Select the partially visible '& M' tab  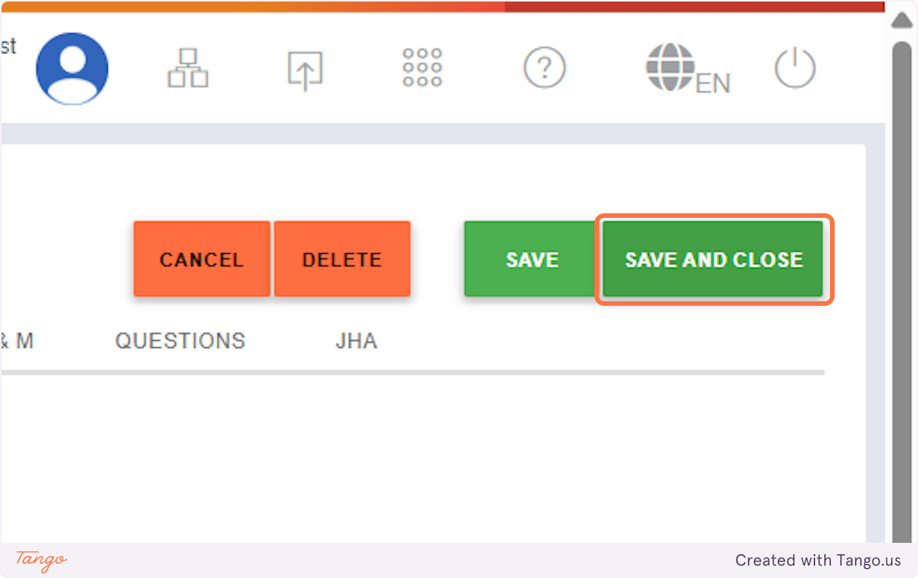point(17,341)
